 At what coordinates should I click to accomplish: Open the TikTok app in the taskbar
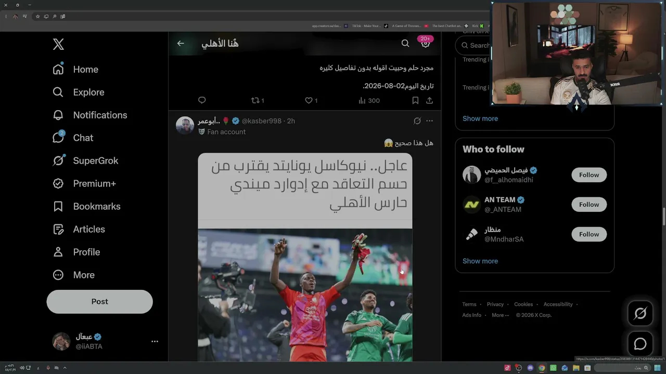507,368
